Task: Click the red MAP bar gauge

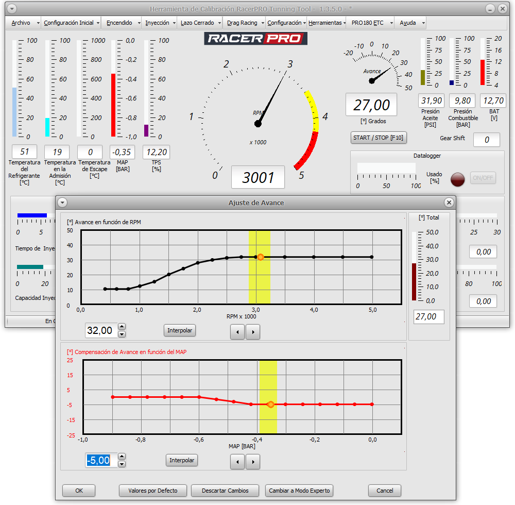Action: click(113, 89)
